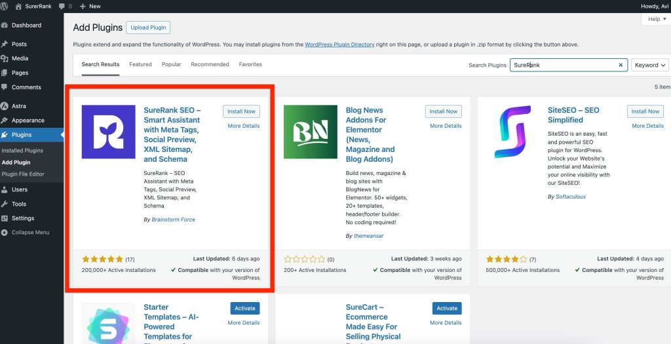671x344 pixels.
Task: Click the Astra logo icon
Action: click(5, 106)
